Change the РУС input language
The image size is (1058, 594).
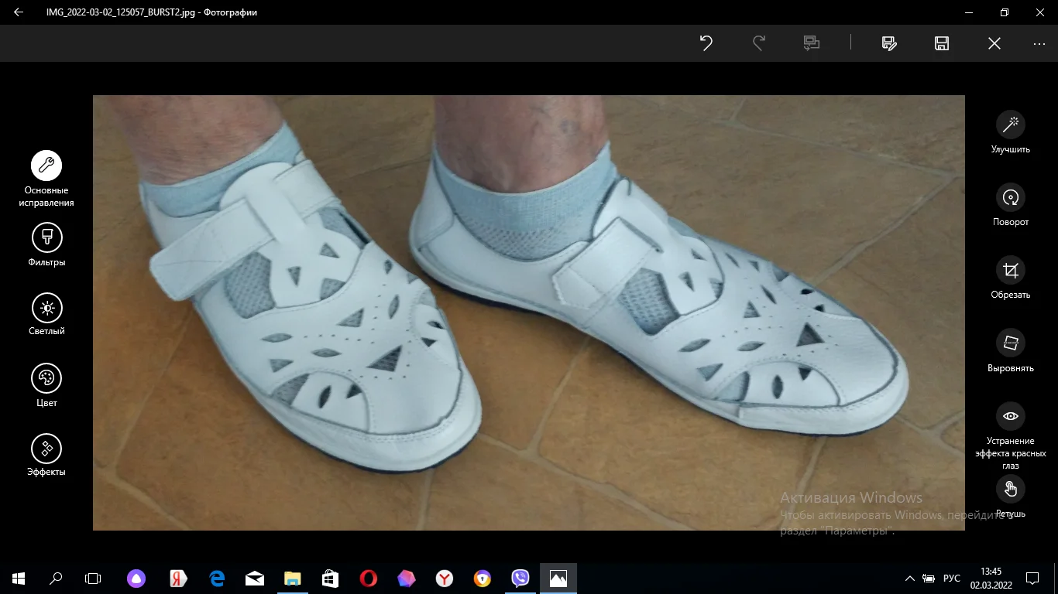tap(952, 579)
